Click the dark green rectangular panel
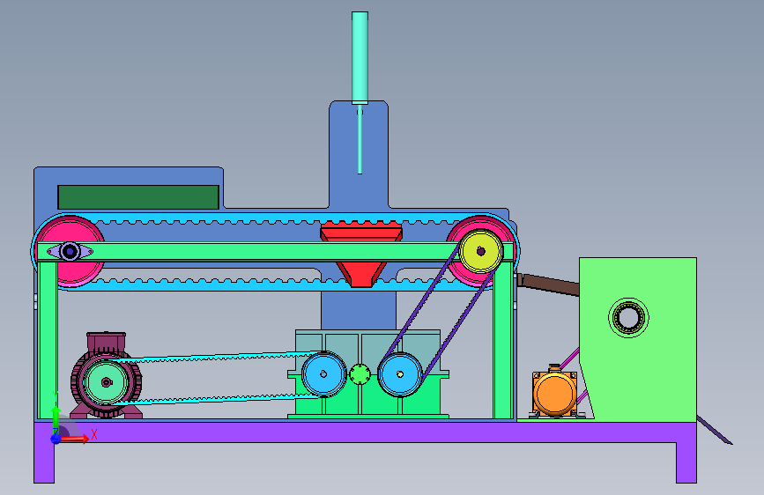The image size is (764, 495). (x=138, y=196)
